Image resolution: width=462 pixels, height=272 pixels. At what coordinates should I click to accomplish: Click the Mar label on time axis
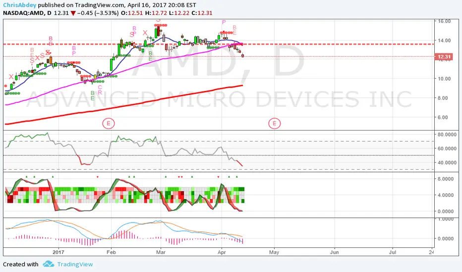[x=161, y=252]
